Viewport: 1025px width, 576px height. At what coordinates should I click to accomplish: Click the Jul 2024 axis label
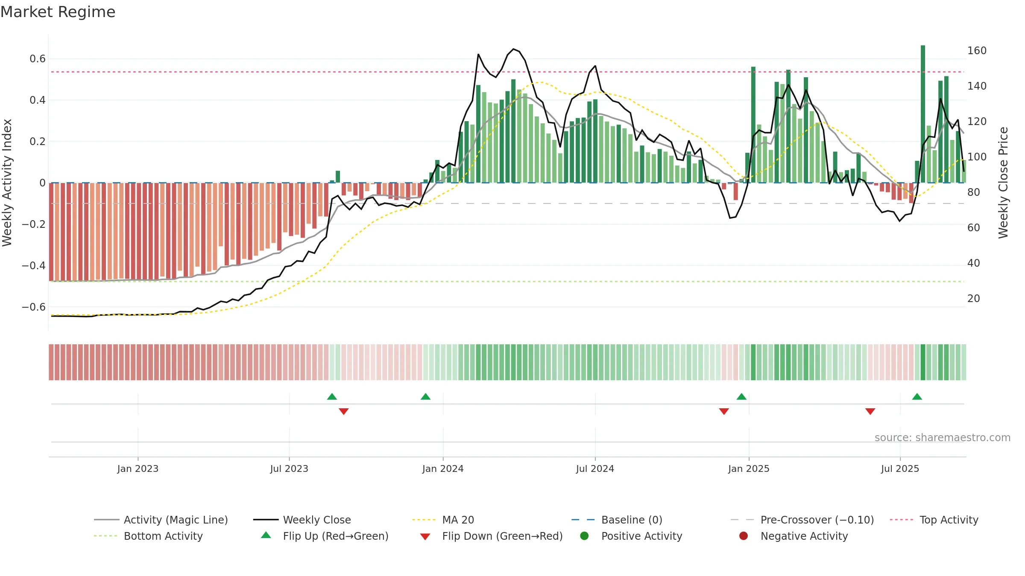pos(595,468)
